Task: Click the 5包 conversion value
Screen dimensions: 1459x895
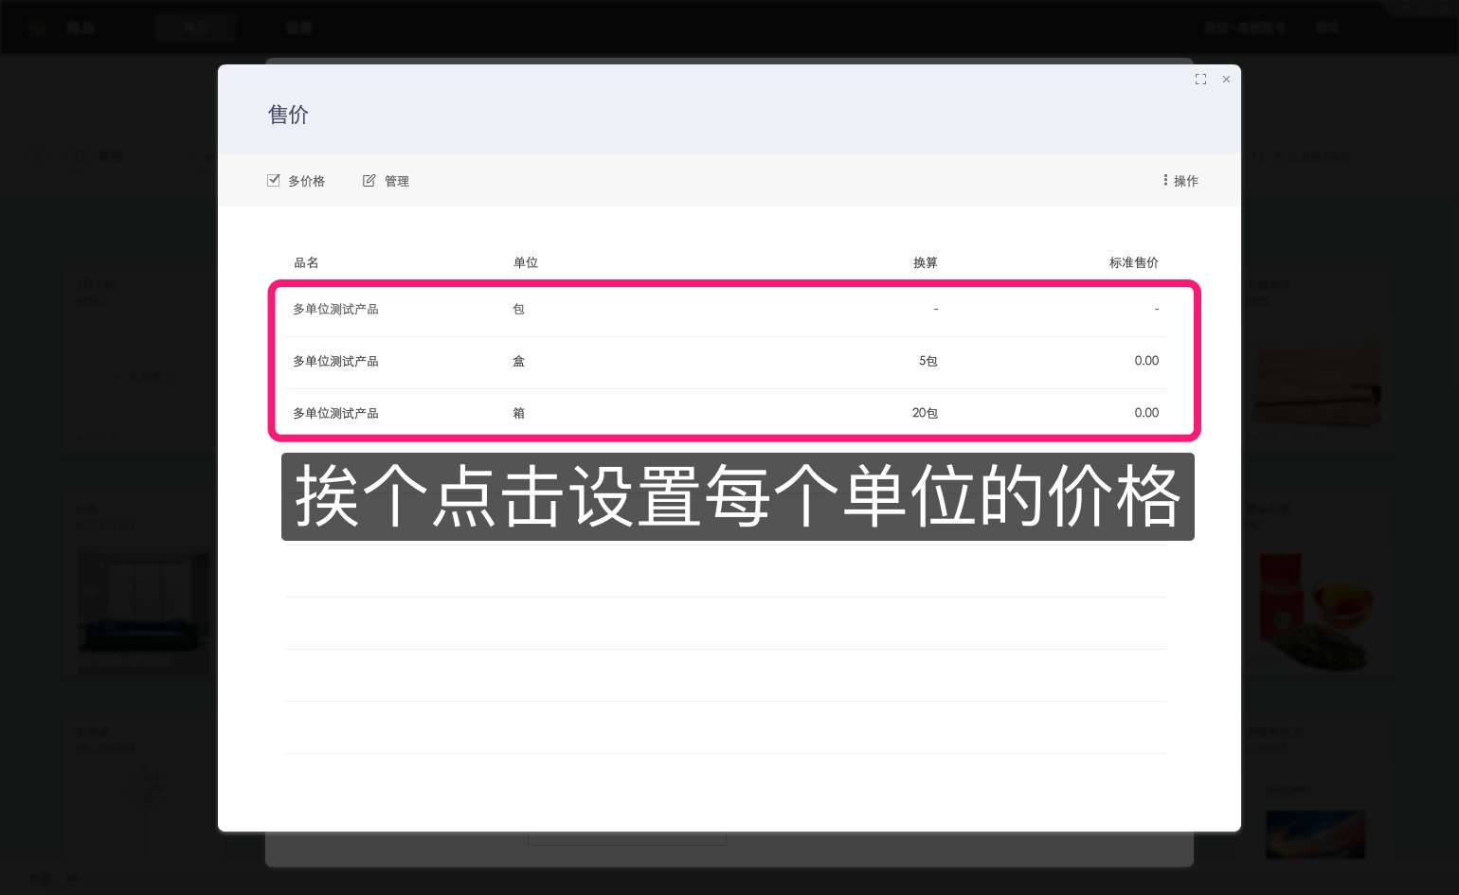Action: (x=928, y=361)
